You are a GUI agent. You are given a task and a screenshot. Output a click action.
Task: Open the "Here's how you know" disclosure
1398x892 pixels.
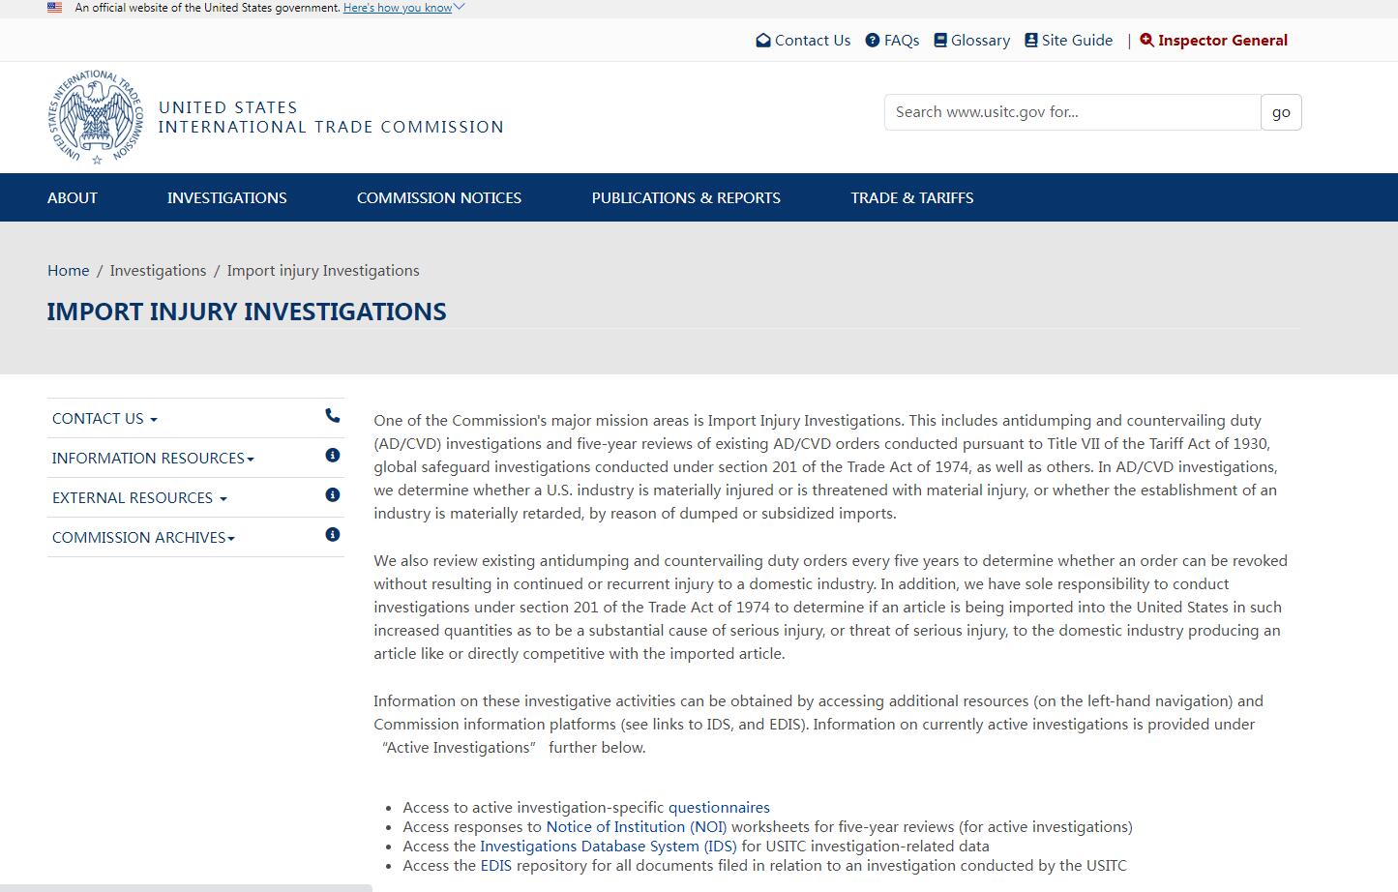point(398,7)
